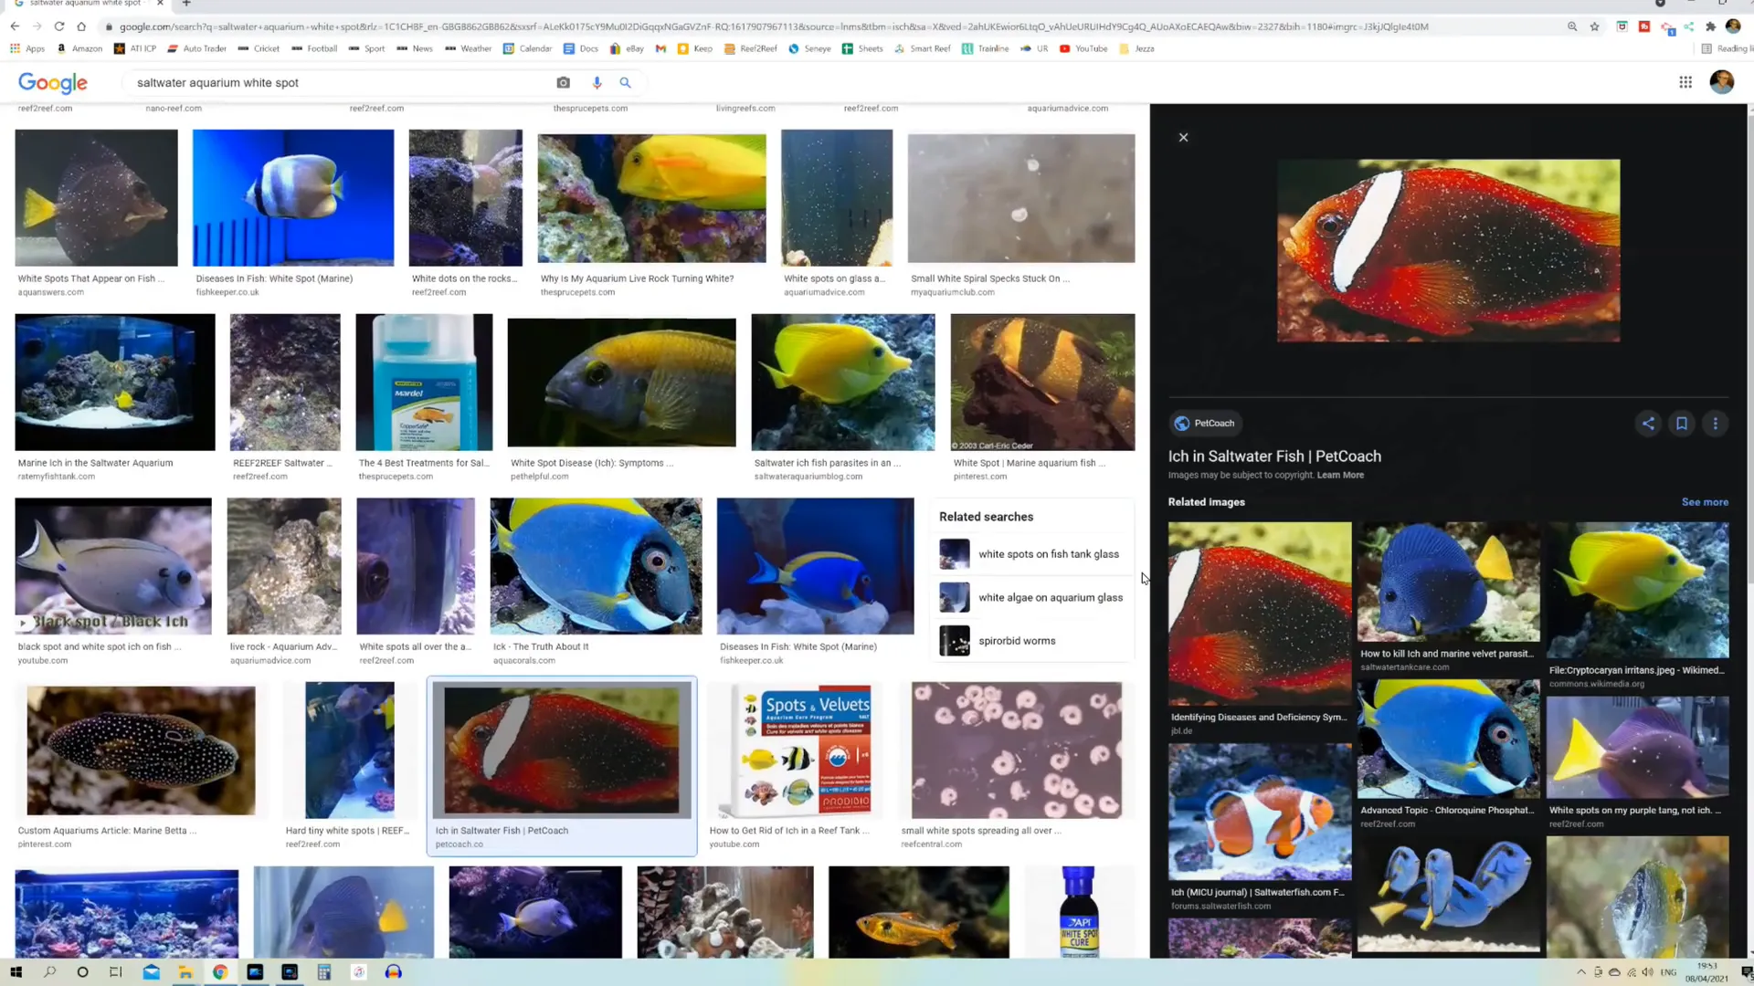Open Ich - The Truth About It thumbnail
1754x986 pixels.
[x=597, y=566]
